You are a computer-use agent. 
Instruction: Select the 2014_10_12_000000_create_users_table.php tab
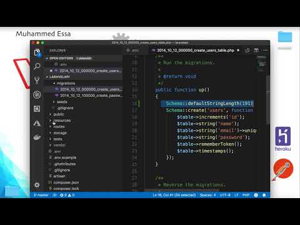[x=196, y=50]
